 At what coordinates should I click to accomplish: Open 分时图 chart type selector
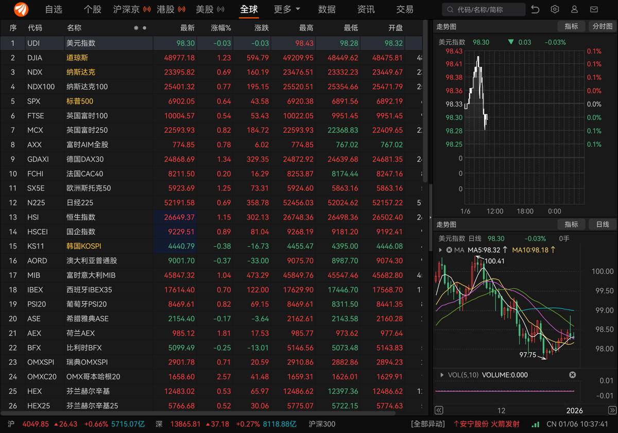coord(603,26)
